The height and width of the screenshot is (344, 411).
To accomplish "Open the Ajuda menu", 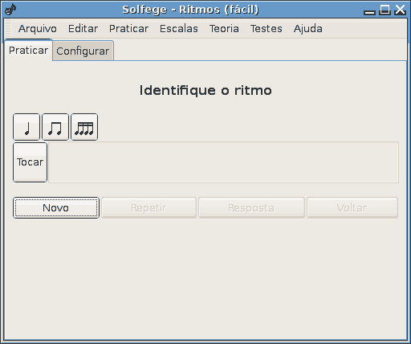I will pyautogui.click(x=308, y=28).
